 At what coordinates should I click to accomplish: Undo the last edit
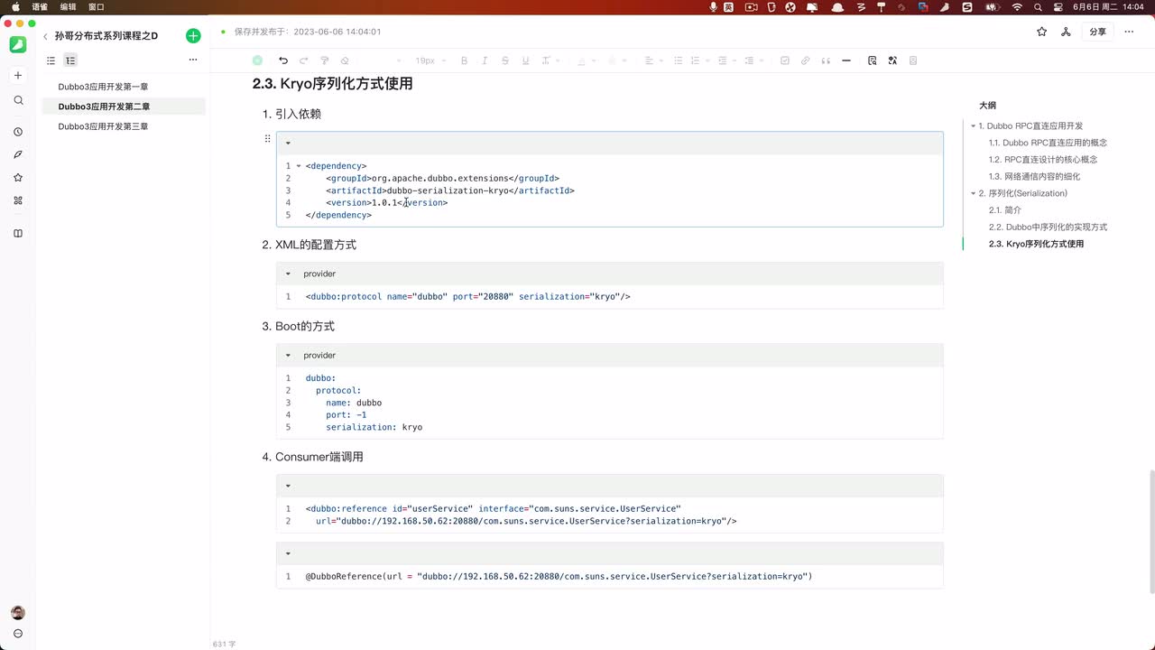click(283, 60)
